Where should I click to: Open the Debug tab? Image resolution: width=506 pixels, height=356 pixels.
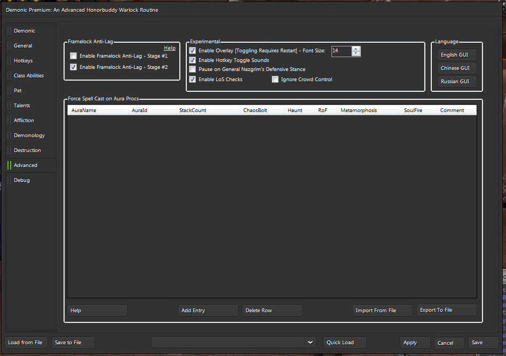(x=30, y=180)
